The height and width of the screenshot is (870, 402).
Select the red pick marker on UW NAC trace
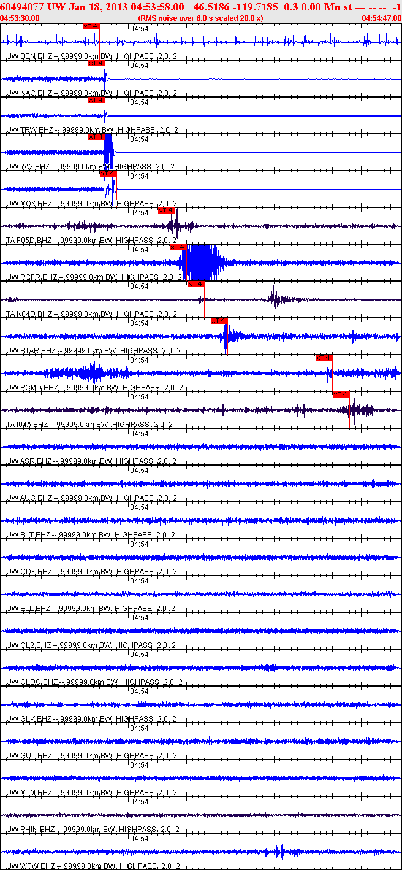pos(97,63)
